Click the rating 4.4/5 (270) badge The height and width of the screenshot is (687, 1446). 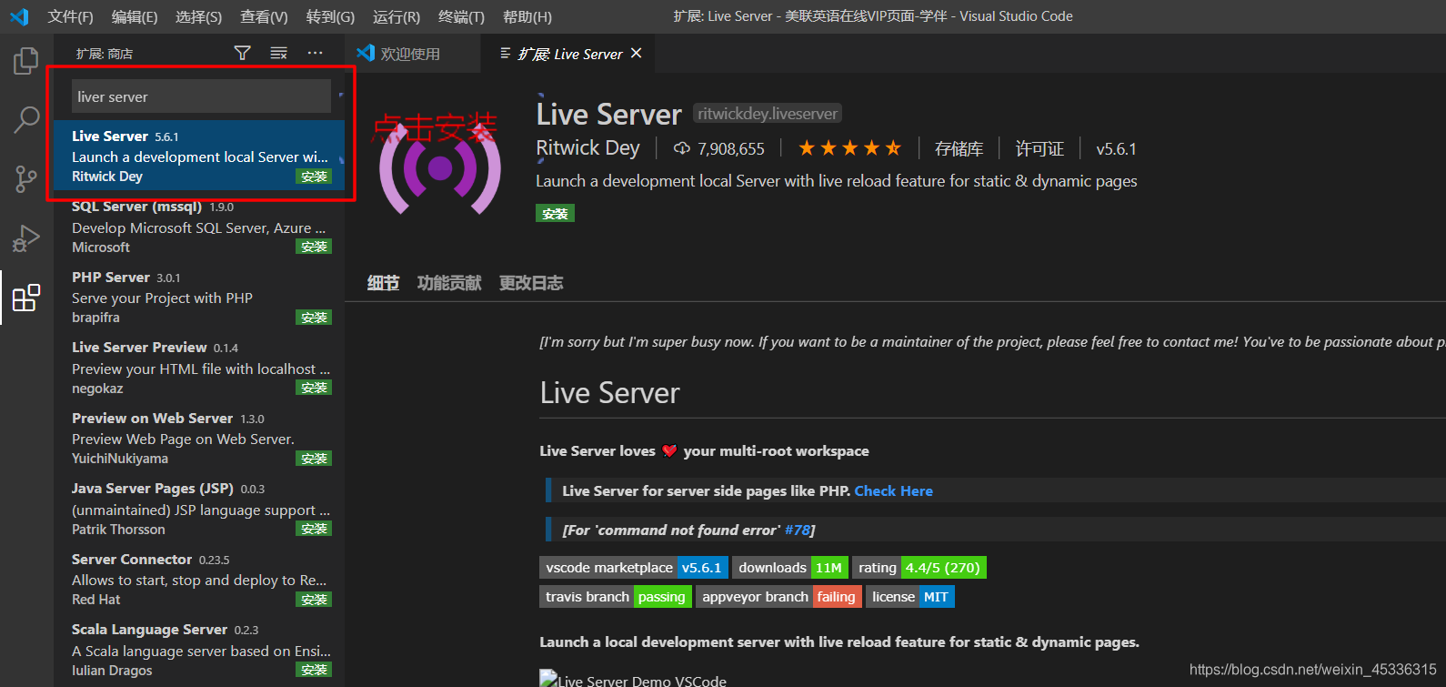919,568
